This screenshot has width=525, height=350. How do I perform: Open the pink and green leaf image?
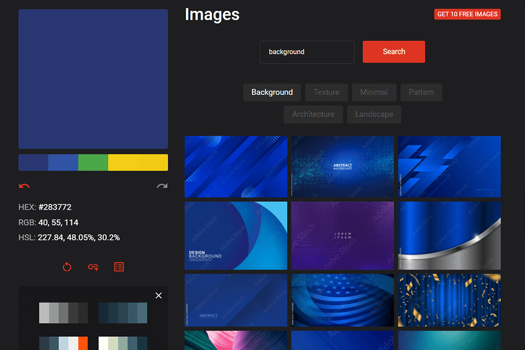236,340
